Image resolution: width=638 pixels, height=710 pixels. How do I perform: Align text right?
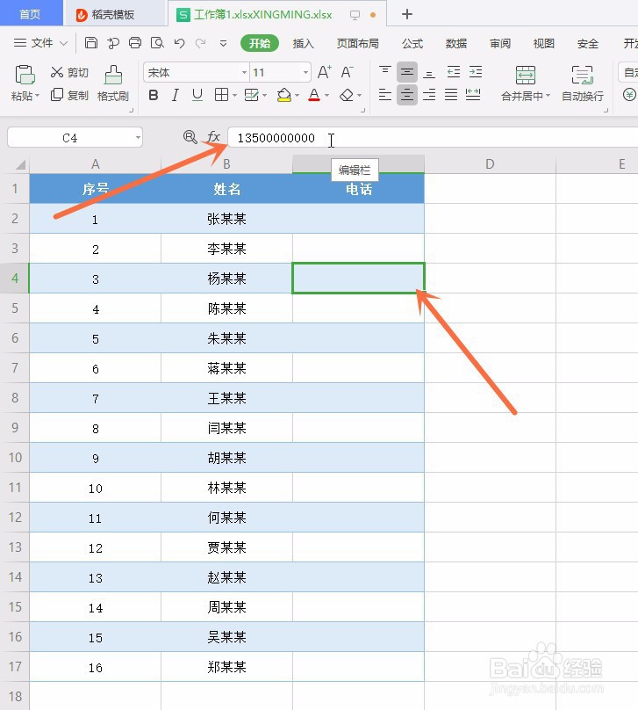click(429, 95)
